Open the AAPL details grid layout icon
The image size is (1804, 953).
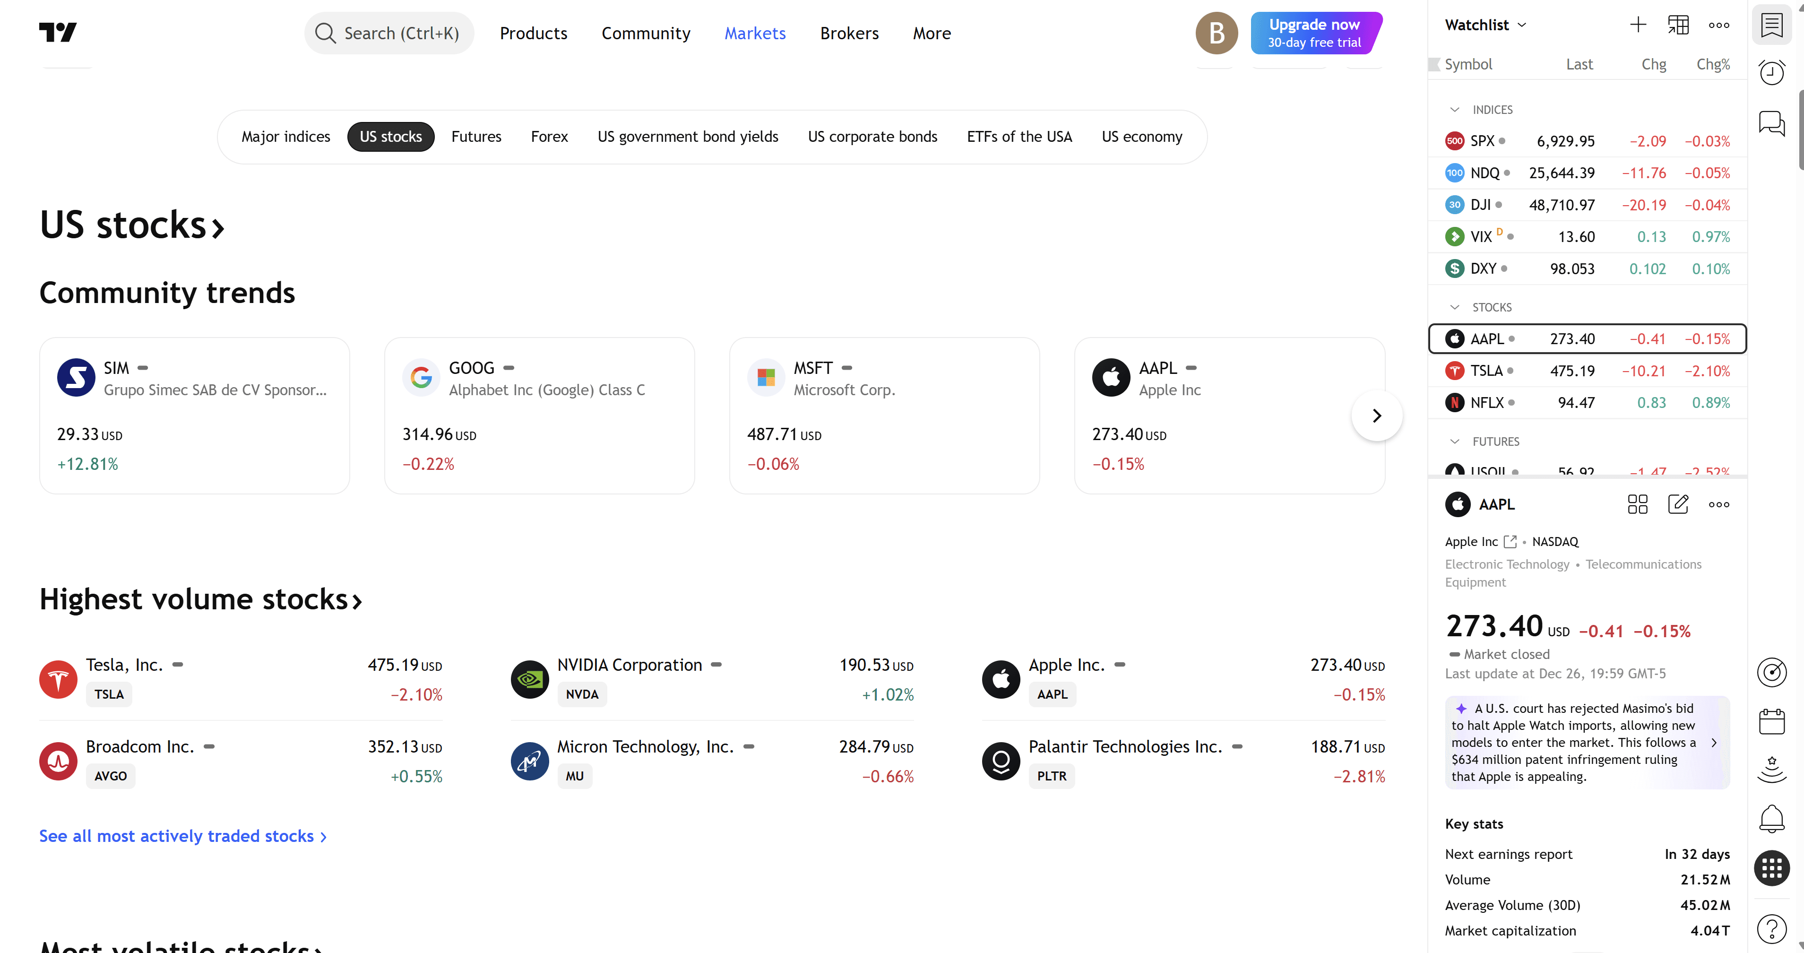point(1637,504)
